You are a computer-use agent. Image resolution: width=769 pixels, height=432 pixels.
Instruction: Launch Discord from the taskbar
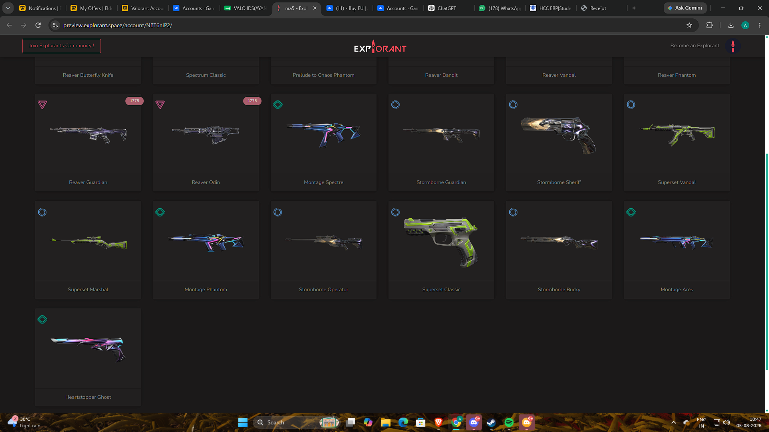coord(474,422)
